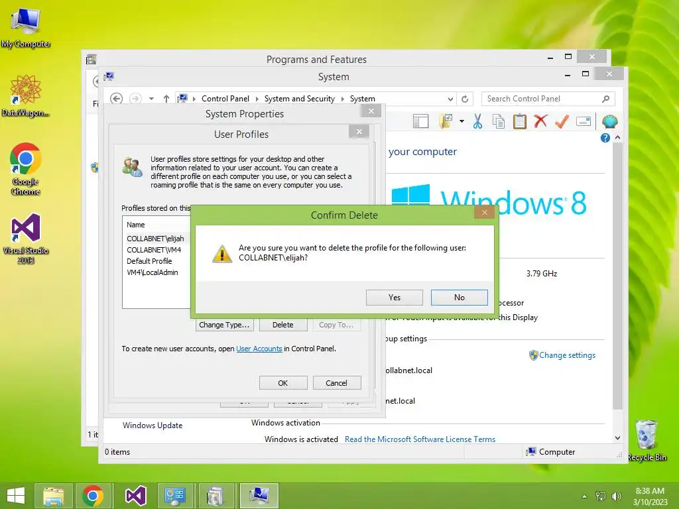Collapse the toolbar with the up chevron
This screenshot has width=679, height=509.
click(617, 137)
